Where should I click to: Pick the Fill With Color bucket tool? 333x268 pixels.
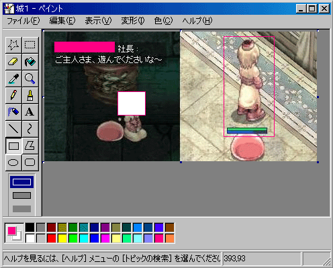tap(30, 62)
